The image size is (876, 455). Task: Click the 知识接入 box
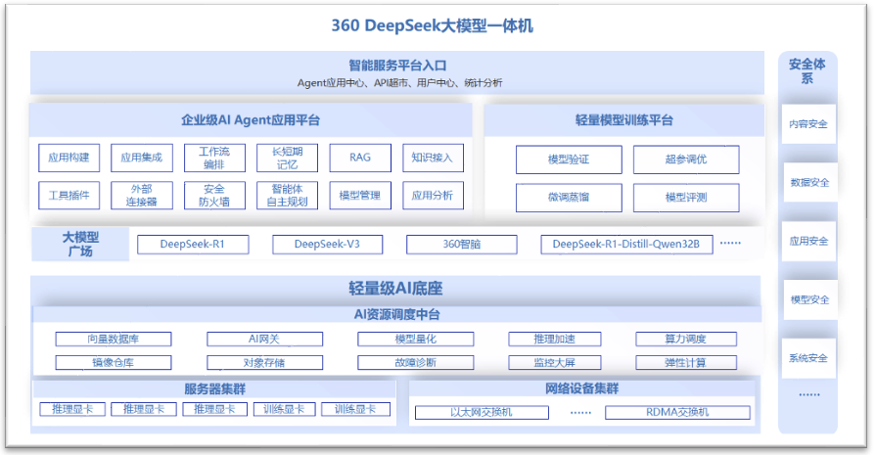tap(433, 158)
